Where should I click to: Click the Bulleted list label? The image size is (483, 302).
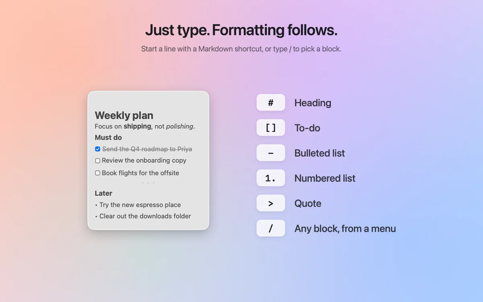(x=320, y=153)
